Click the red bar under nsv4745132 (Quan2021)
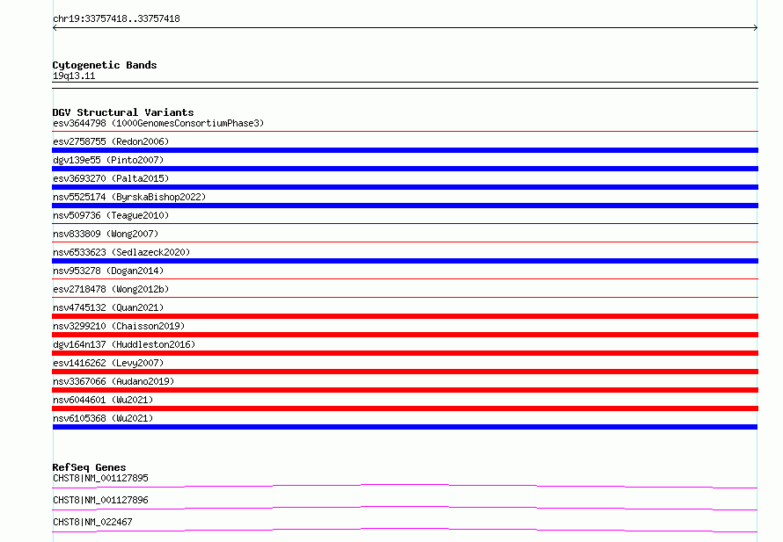 click(x=405, y=316)
